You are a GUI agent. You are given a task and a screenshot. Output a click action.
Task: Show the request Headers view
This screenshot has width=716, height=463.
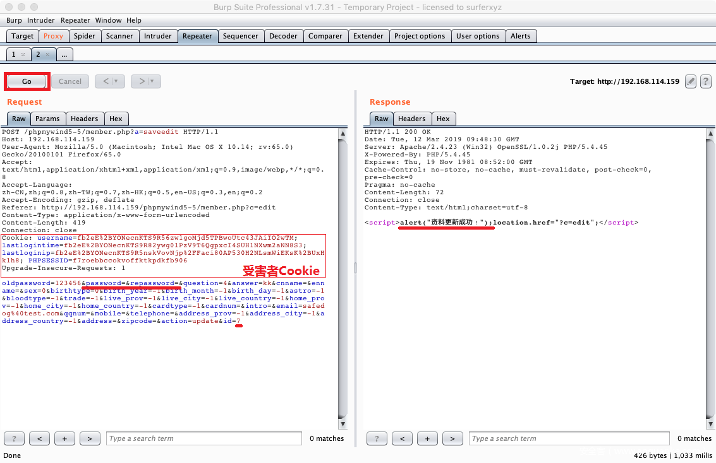pos(85,119)
